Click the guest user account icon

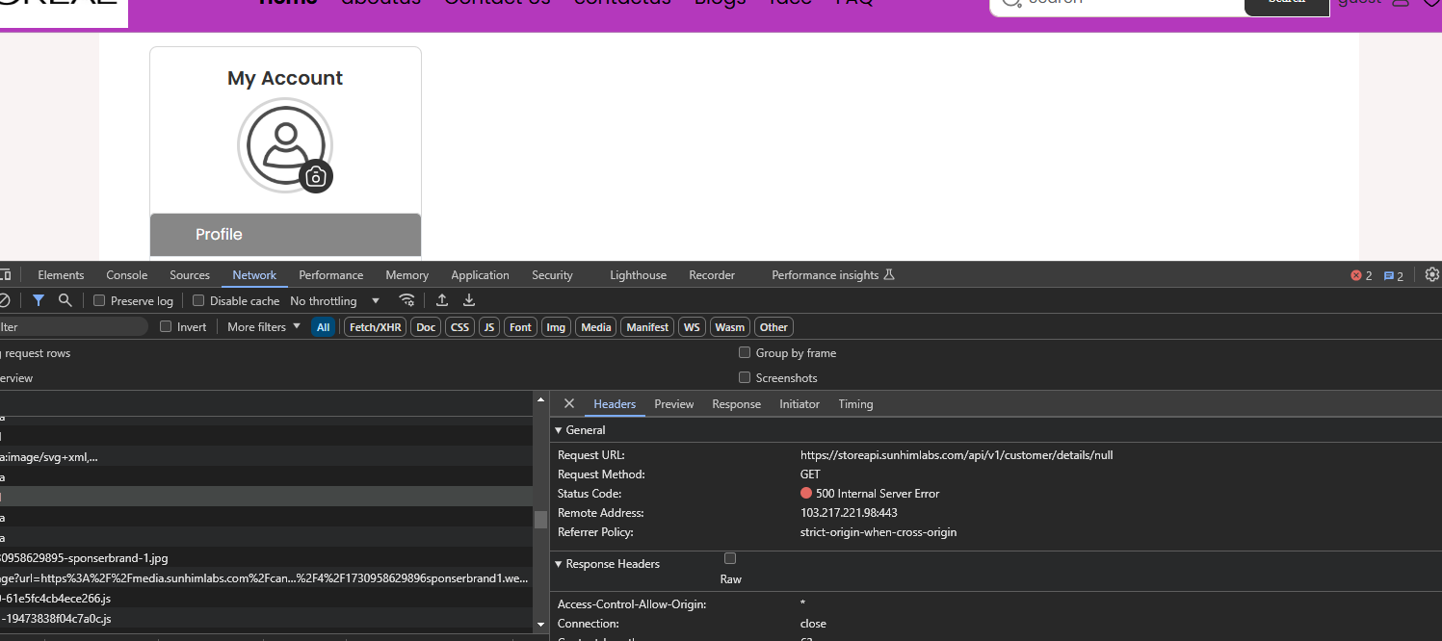[1401, 3]
